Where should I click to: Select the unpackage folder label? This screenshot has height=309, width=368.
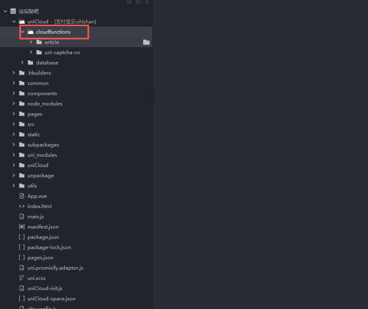pyautogui.click(x=41, y=176)
